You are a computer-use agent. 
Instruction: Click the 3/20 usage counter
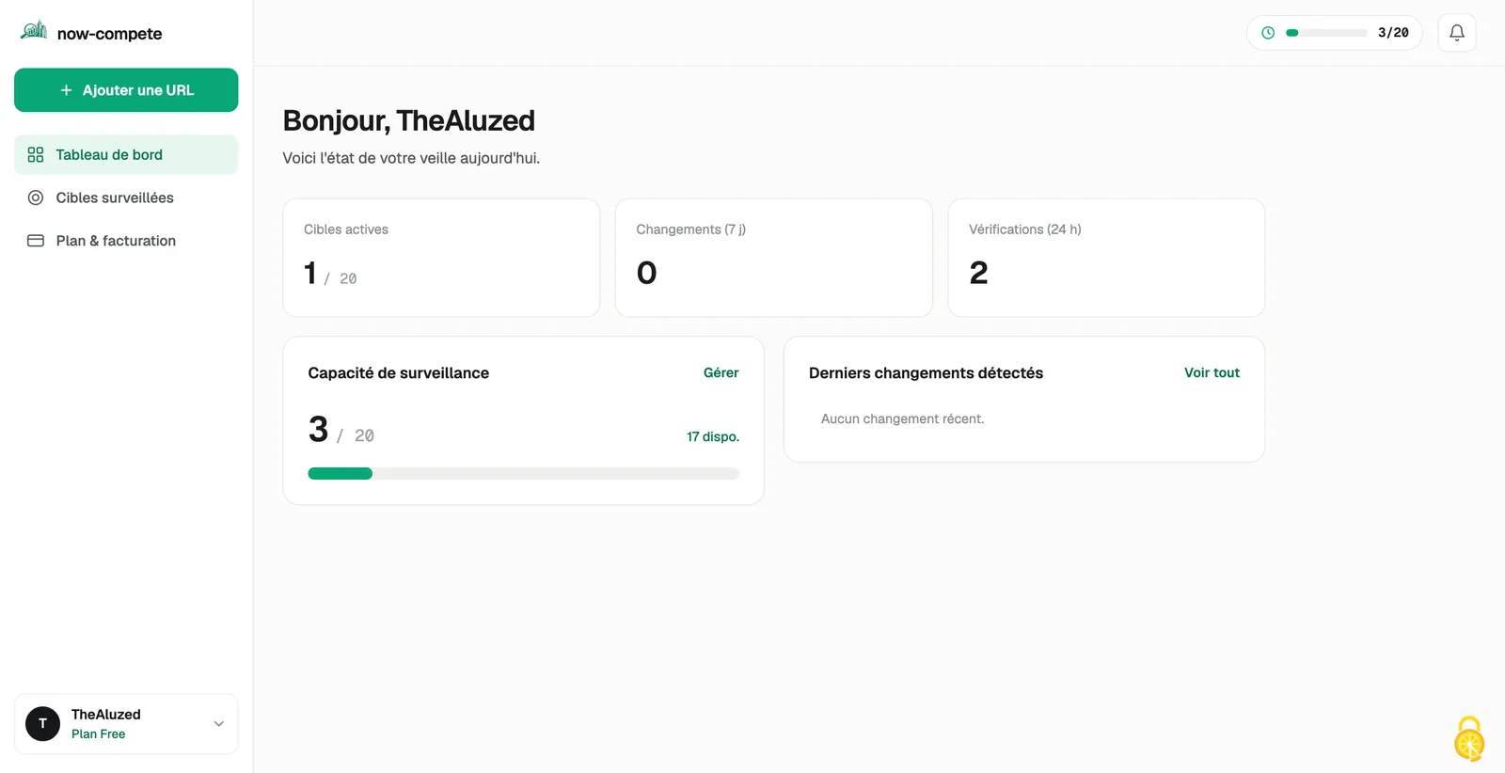point(1393,33)
